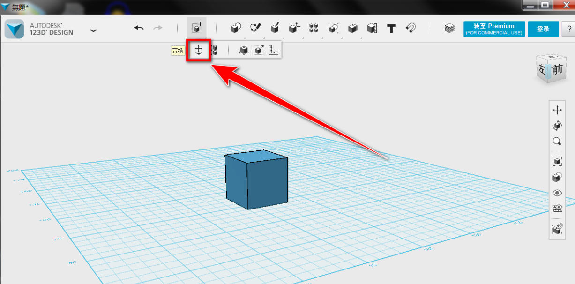
Task: Click the Fit to view icon
Action: click(x=557, y=162)
